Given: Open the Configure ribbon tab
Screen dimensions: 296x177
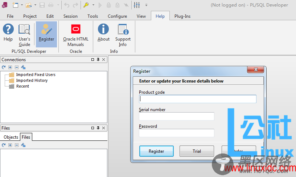Looking at the screenshot, I should 118,16.
